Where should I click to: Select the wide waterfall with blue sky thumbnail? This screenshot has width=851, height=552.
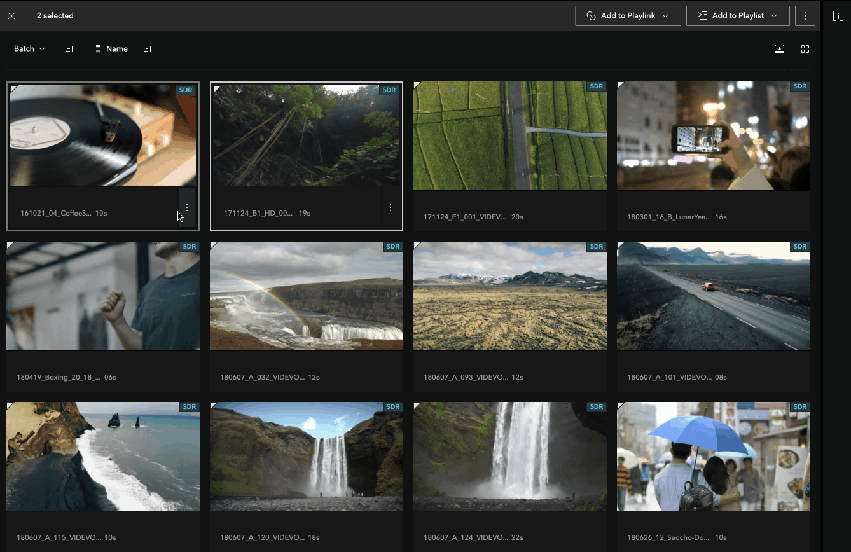pyautogui.click(x=307, y=457)
